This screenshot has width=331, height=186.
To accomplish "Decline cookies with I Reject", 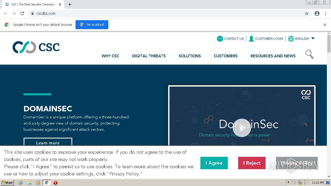I will (252, 163).
